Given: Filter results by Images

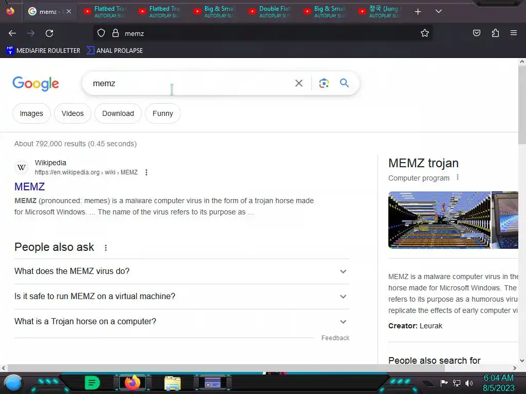Looking at the screenshot, I should [x=31, y=113].
